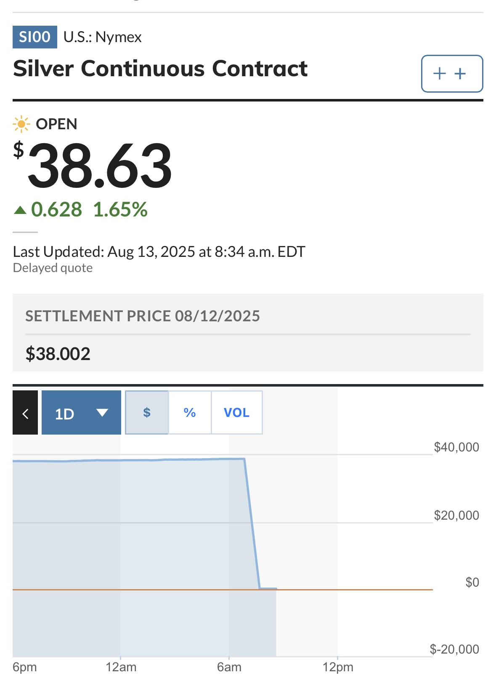
Task: Click the back arrow chevron
Action: tap(25, 413)
